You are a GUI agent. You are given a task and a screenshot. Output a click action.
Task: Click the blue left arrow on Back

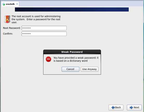pos(113,107)
